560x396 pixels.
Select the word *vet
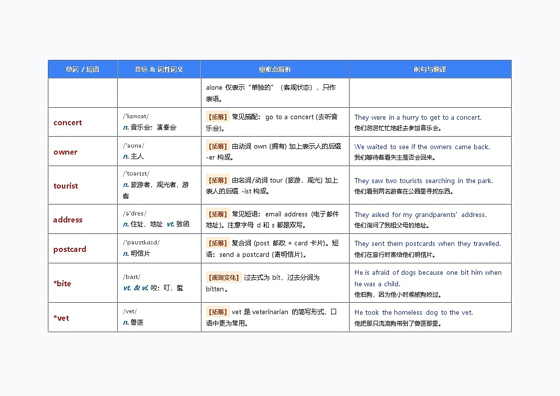61,318
